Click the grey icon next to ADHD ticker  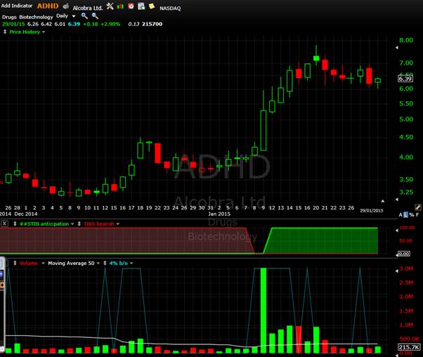pos(65,6)
